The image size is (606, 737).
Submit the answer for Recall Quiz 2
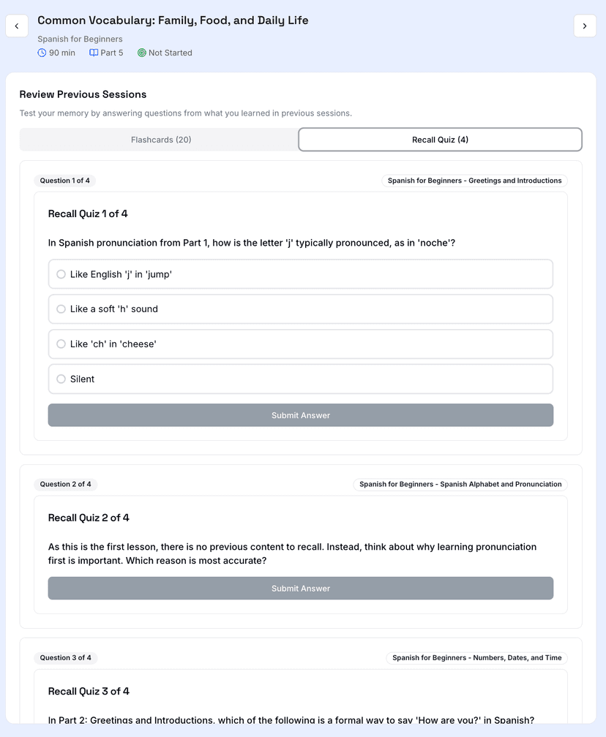click(300, 588)
